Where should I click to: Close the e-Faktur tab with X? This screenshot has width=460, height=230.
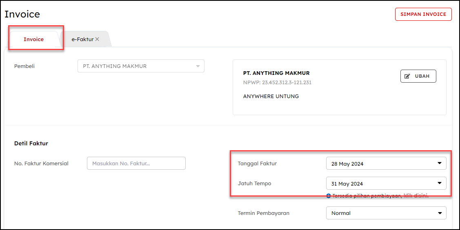pos(97,39)
